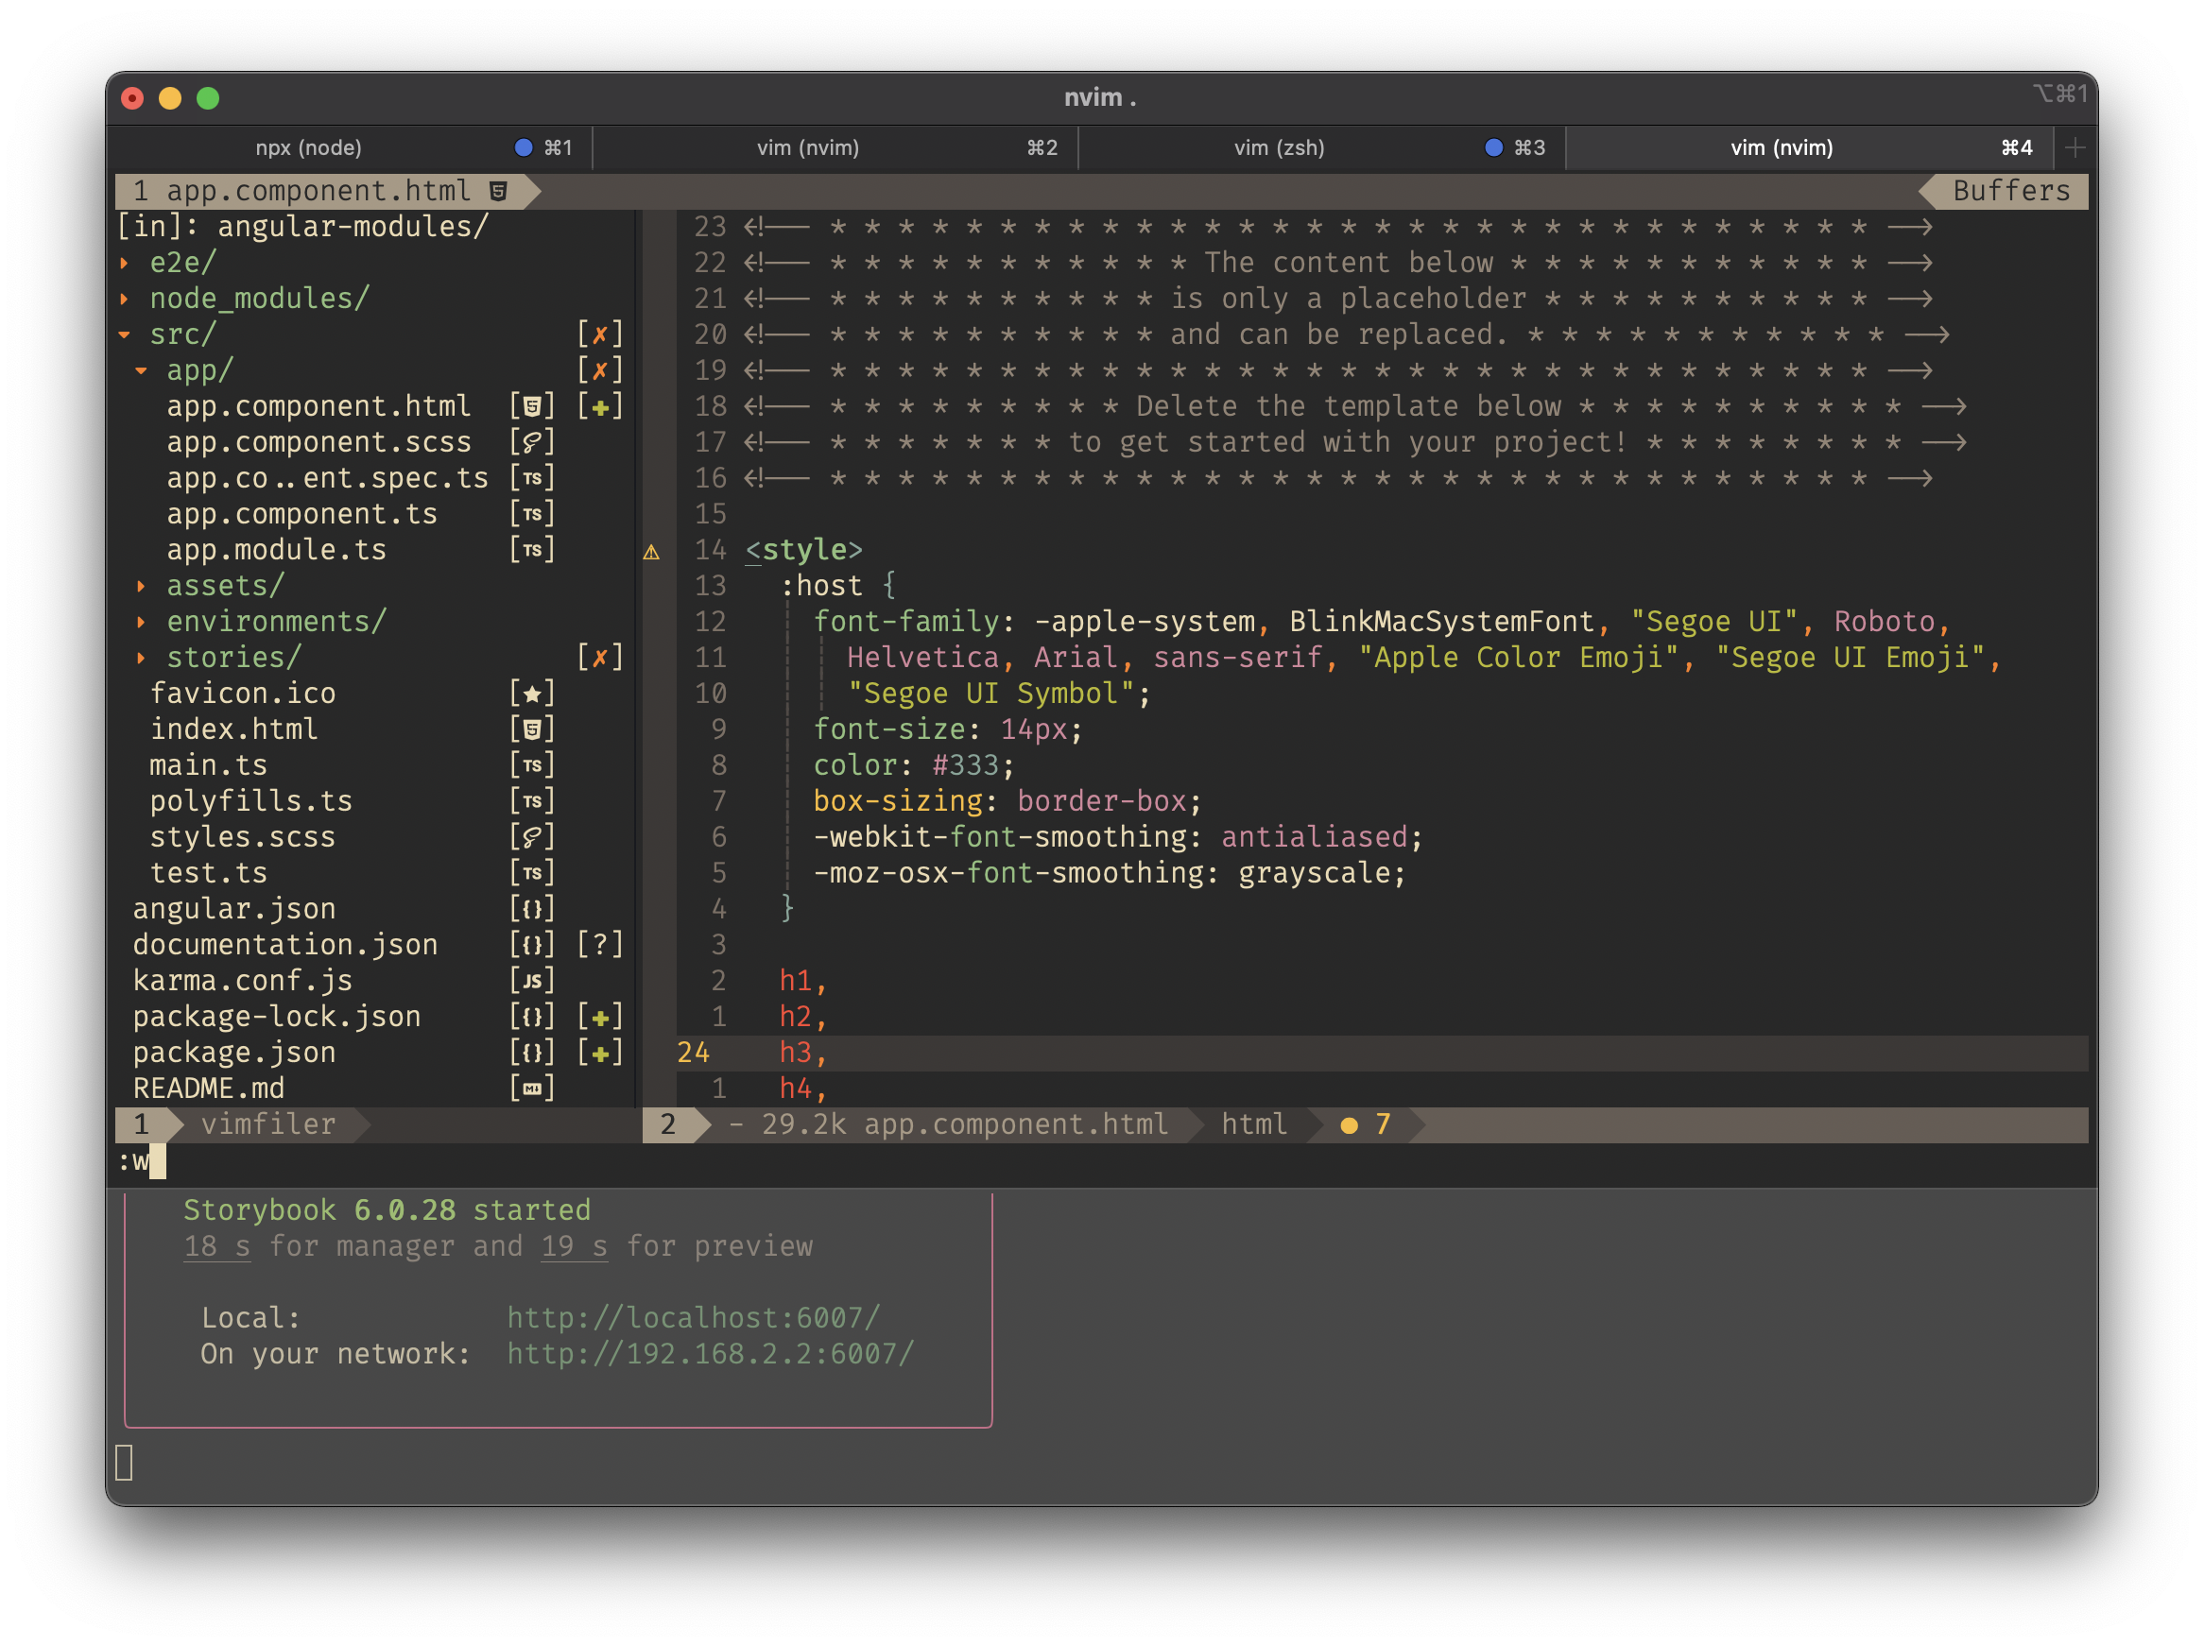Viewport: 2204px width, 1646px height.
Task: Select the app.component.html buffer tab
Action: [319, 190]
